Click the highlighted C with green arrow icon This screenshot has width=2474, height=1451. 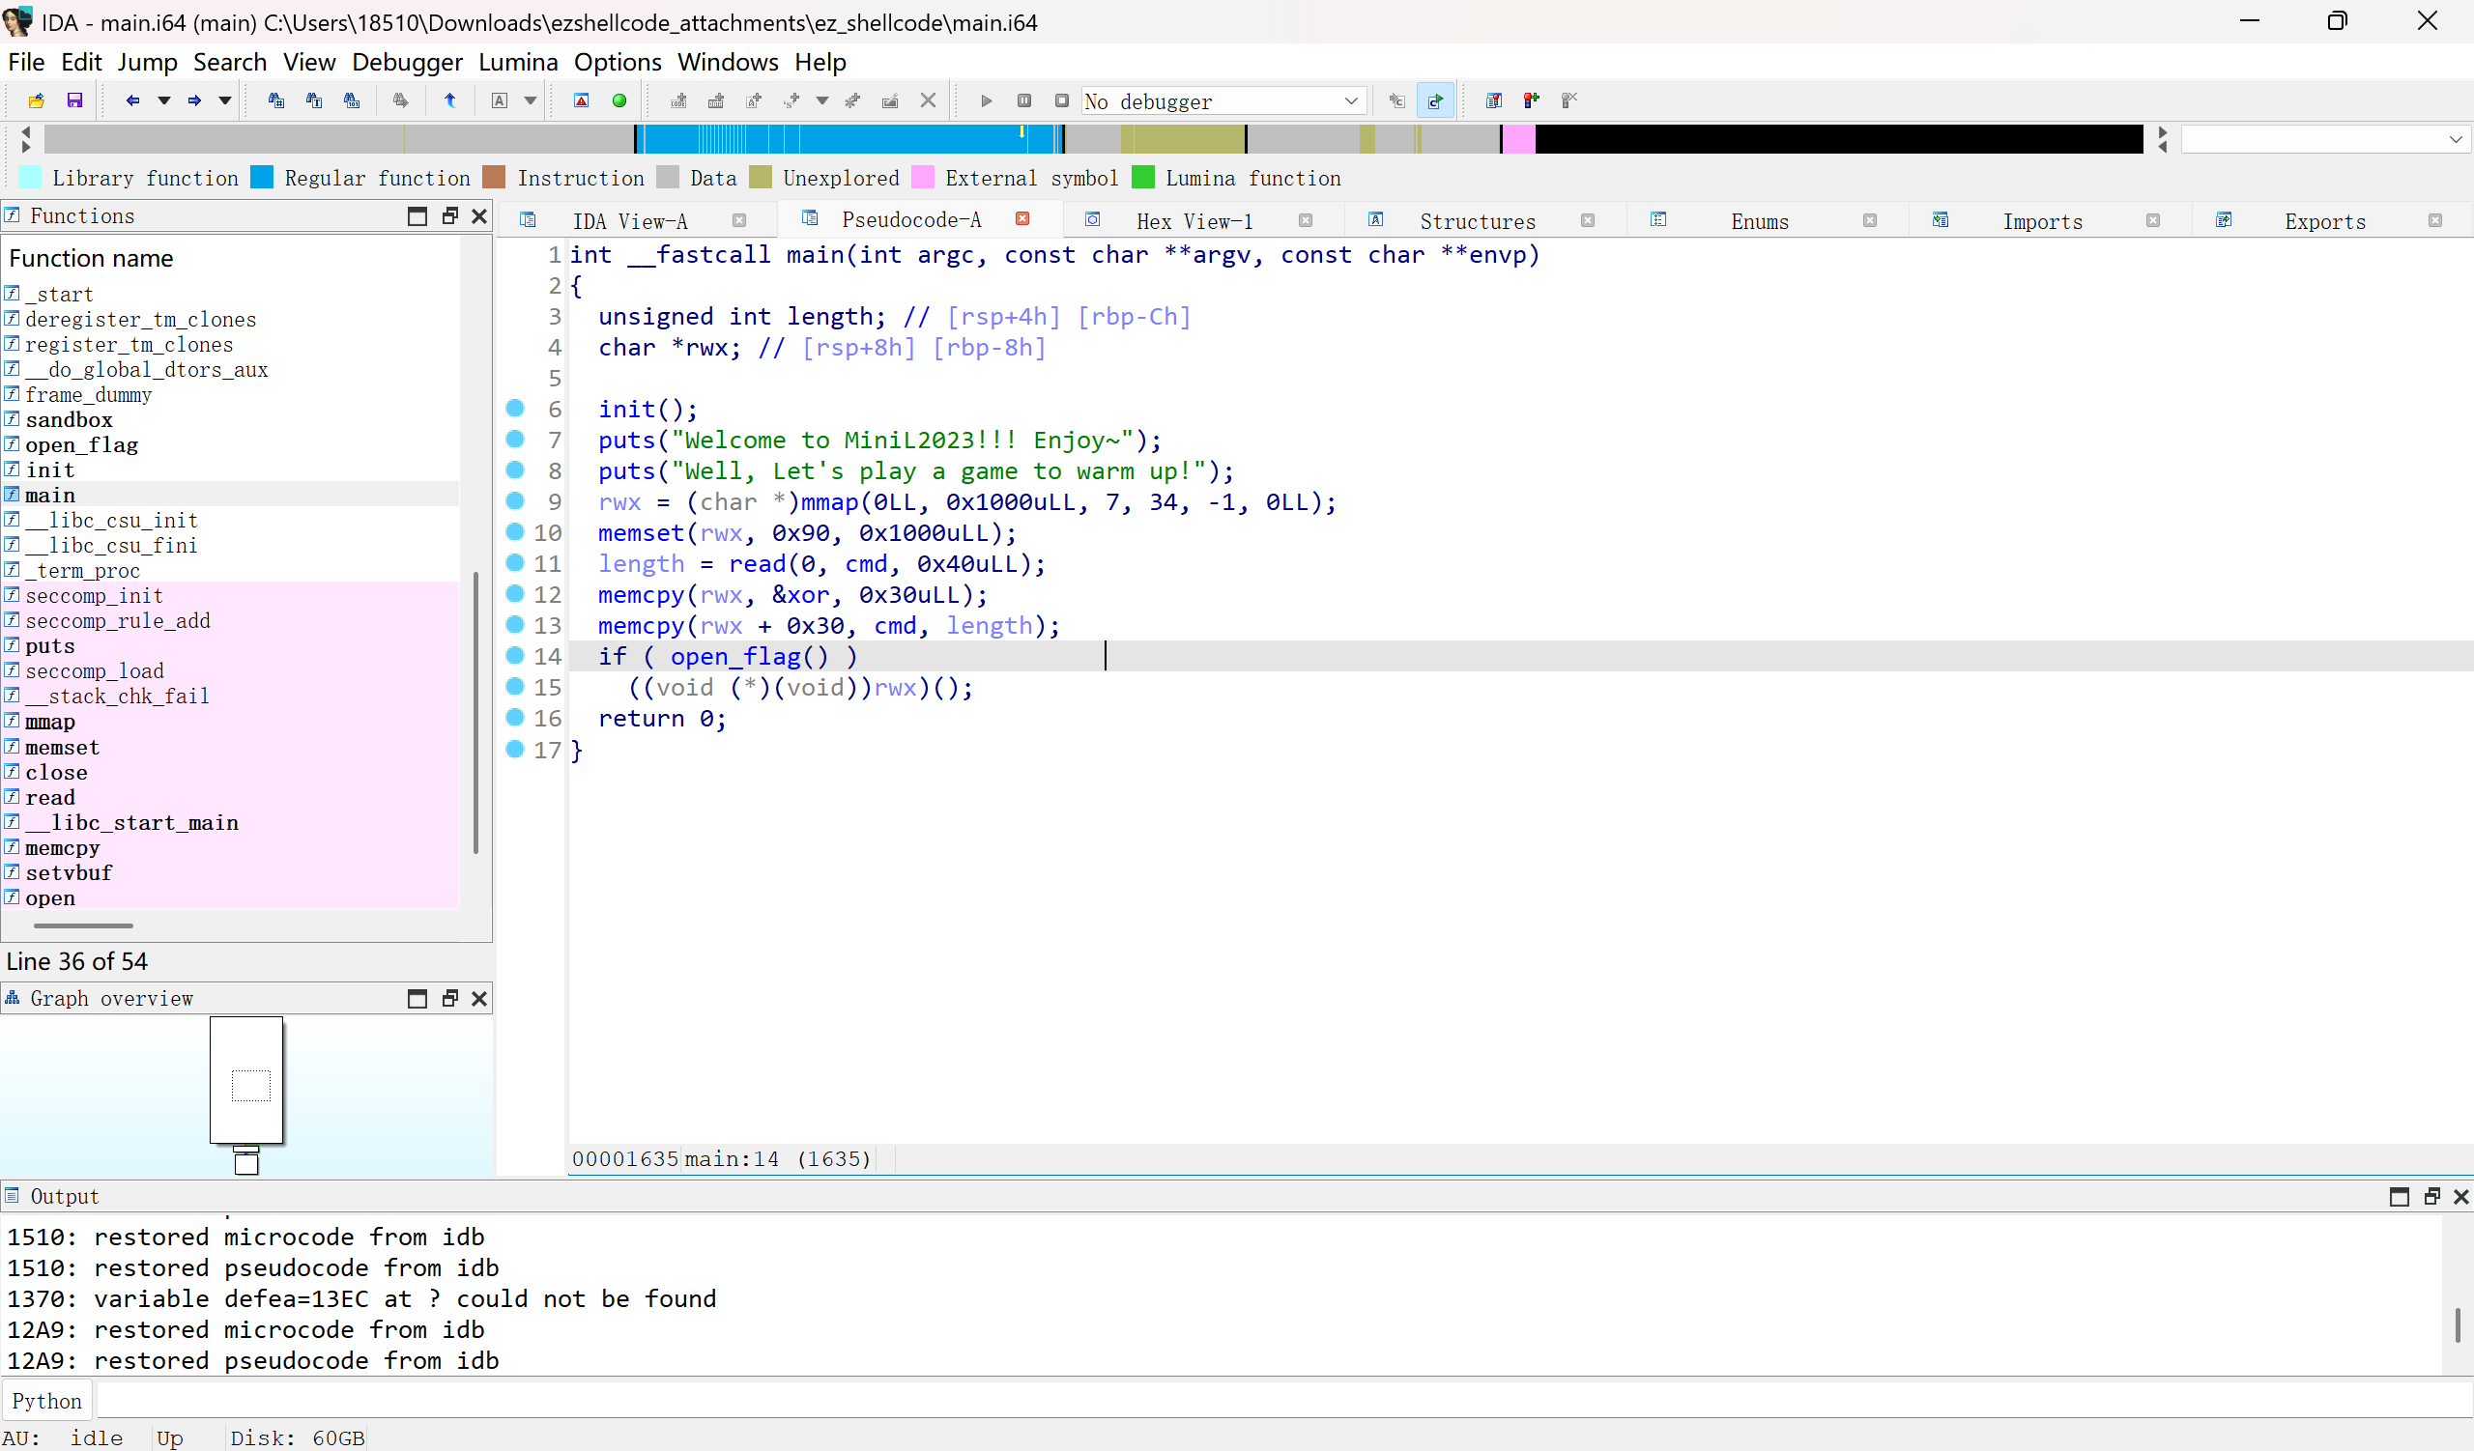tap(1435, 101)
